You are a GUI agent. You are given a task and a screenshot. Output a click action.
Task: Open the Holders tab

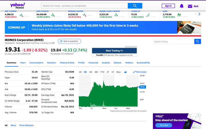tap(129, 63)
